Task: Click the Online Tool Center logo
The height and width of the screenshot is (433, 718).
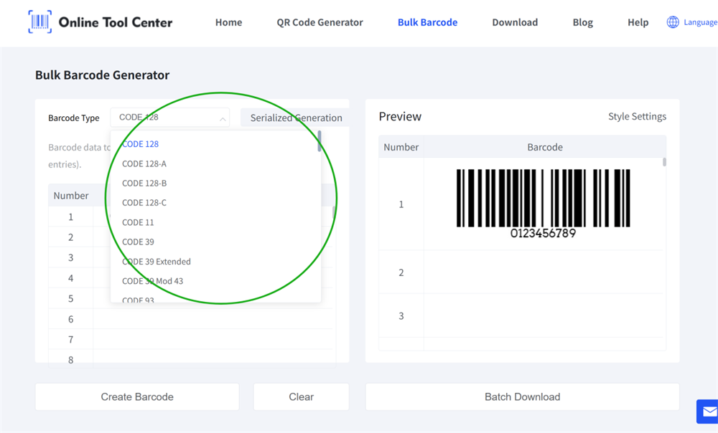Action: (x=100, y=22)
